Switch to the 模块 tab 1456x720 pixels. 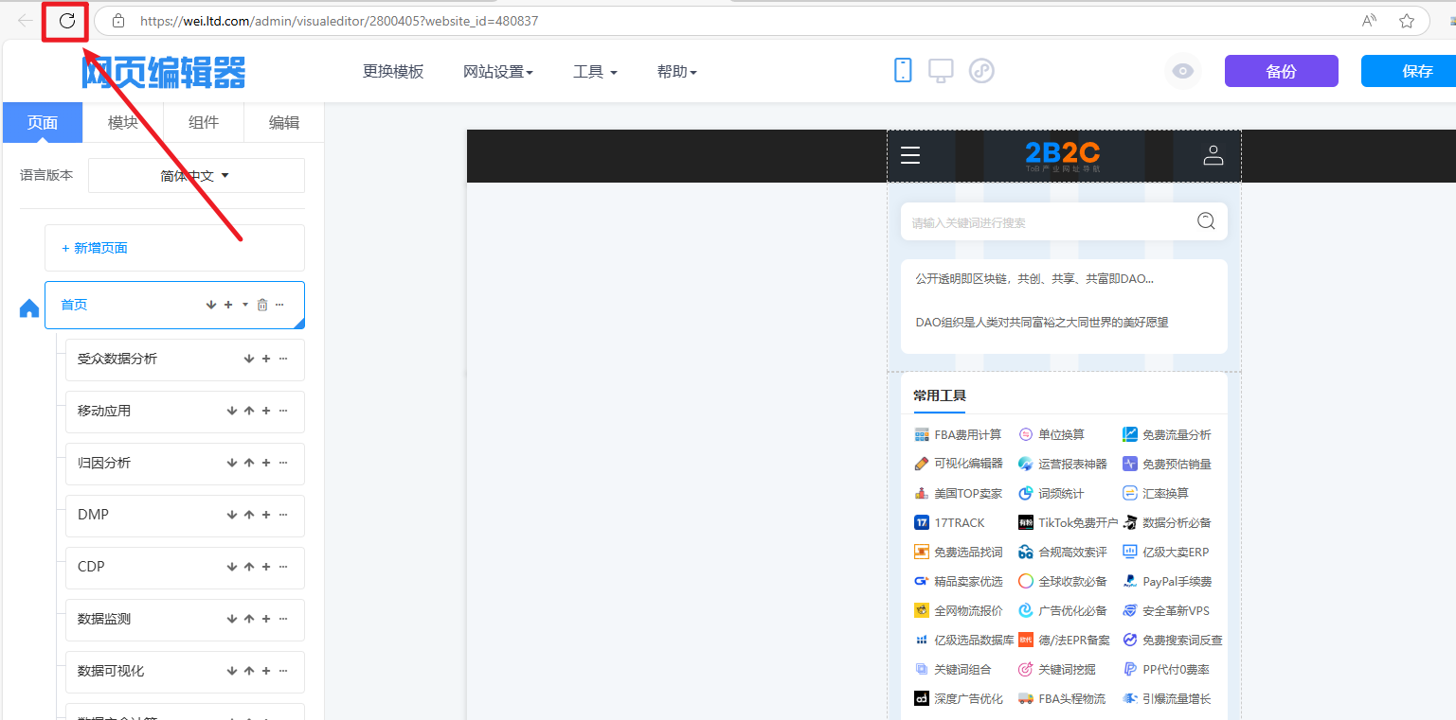click(123, 122)
